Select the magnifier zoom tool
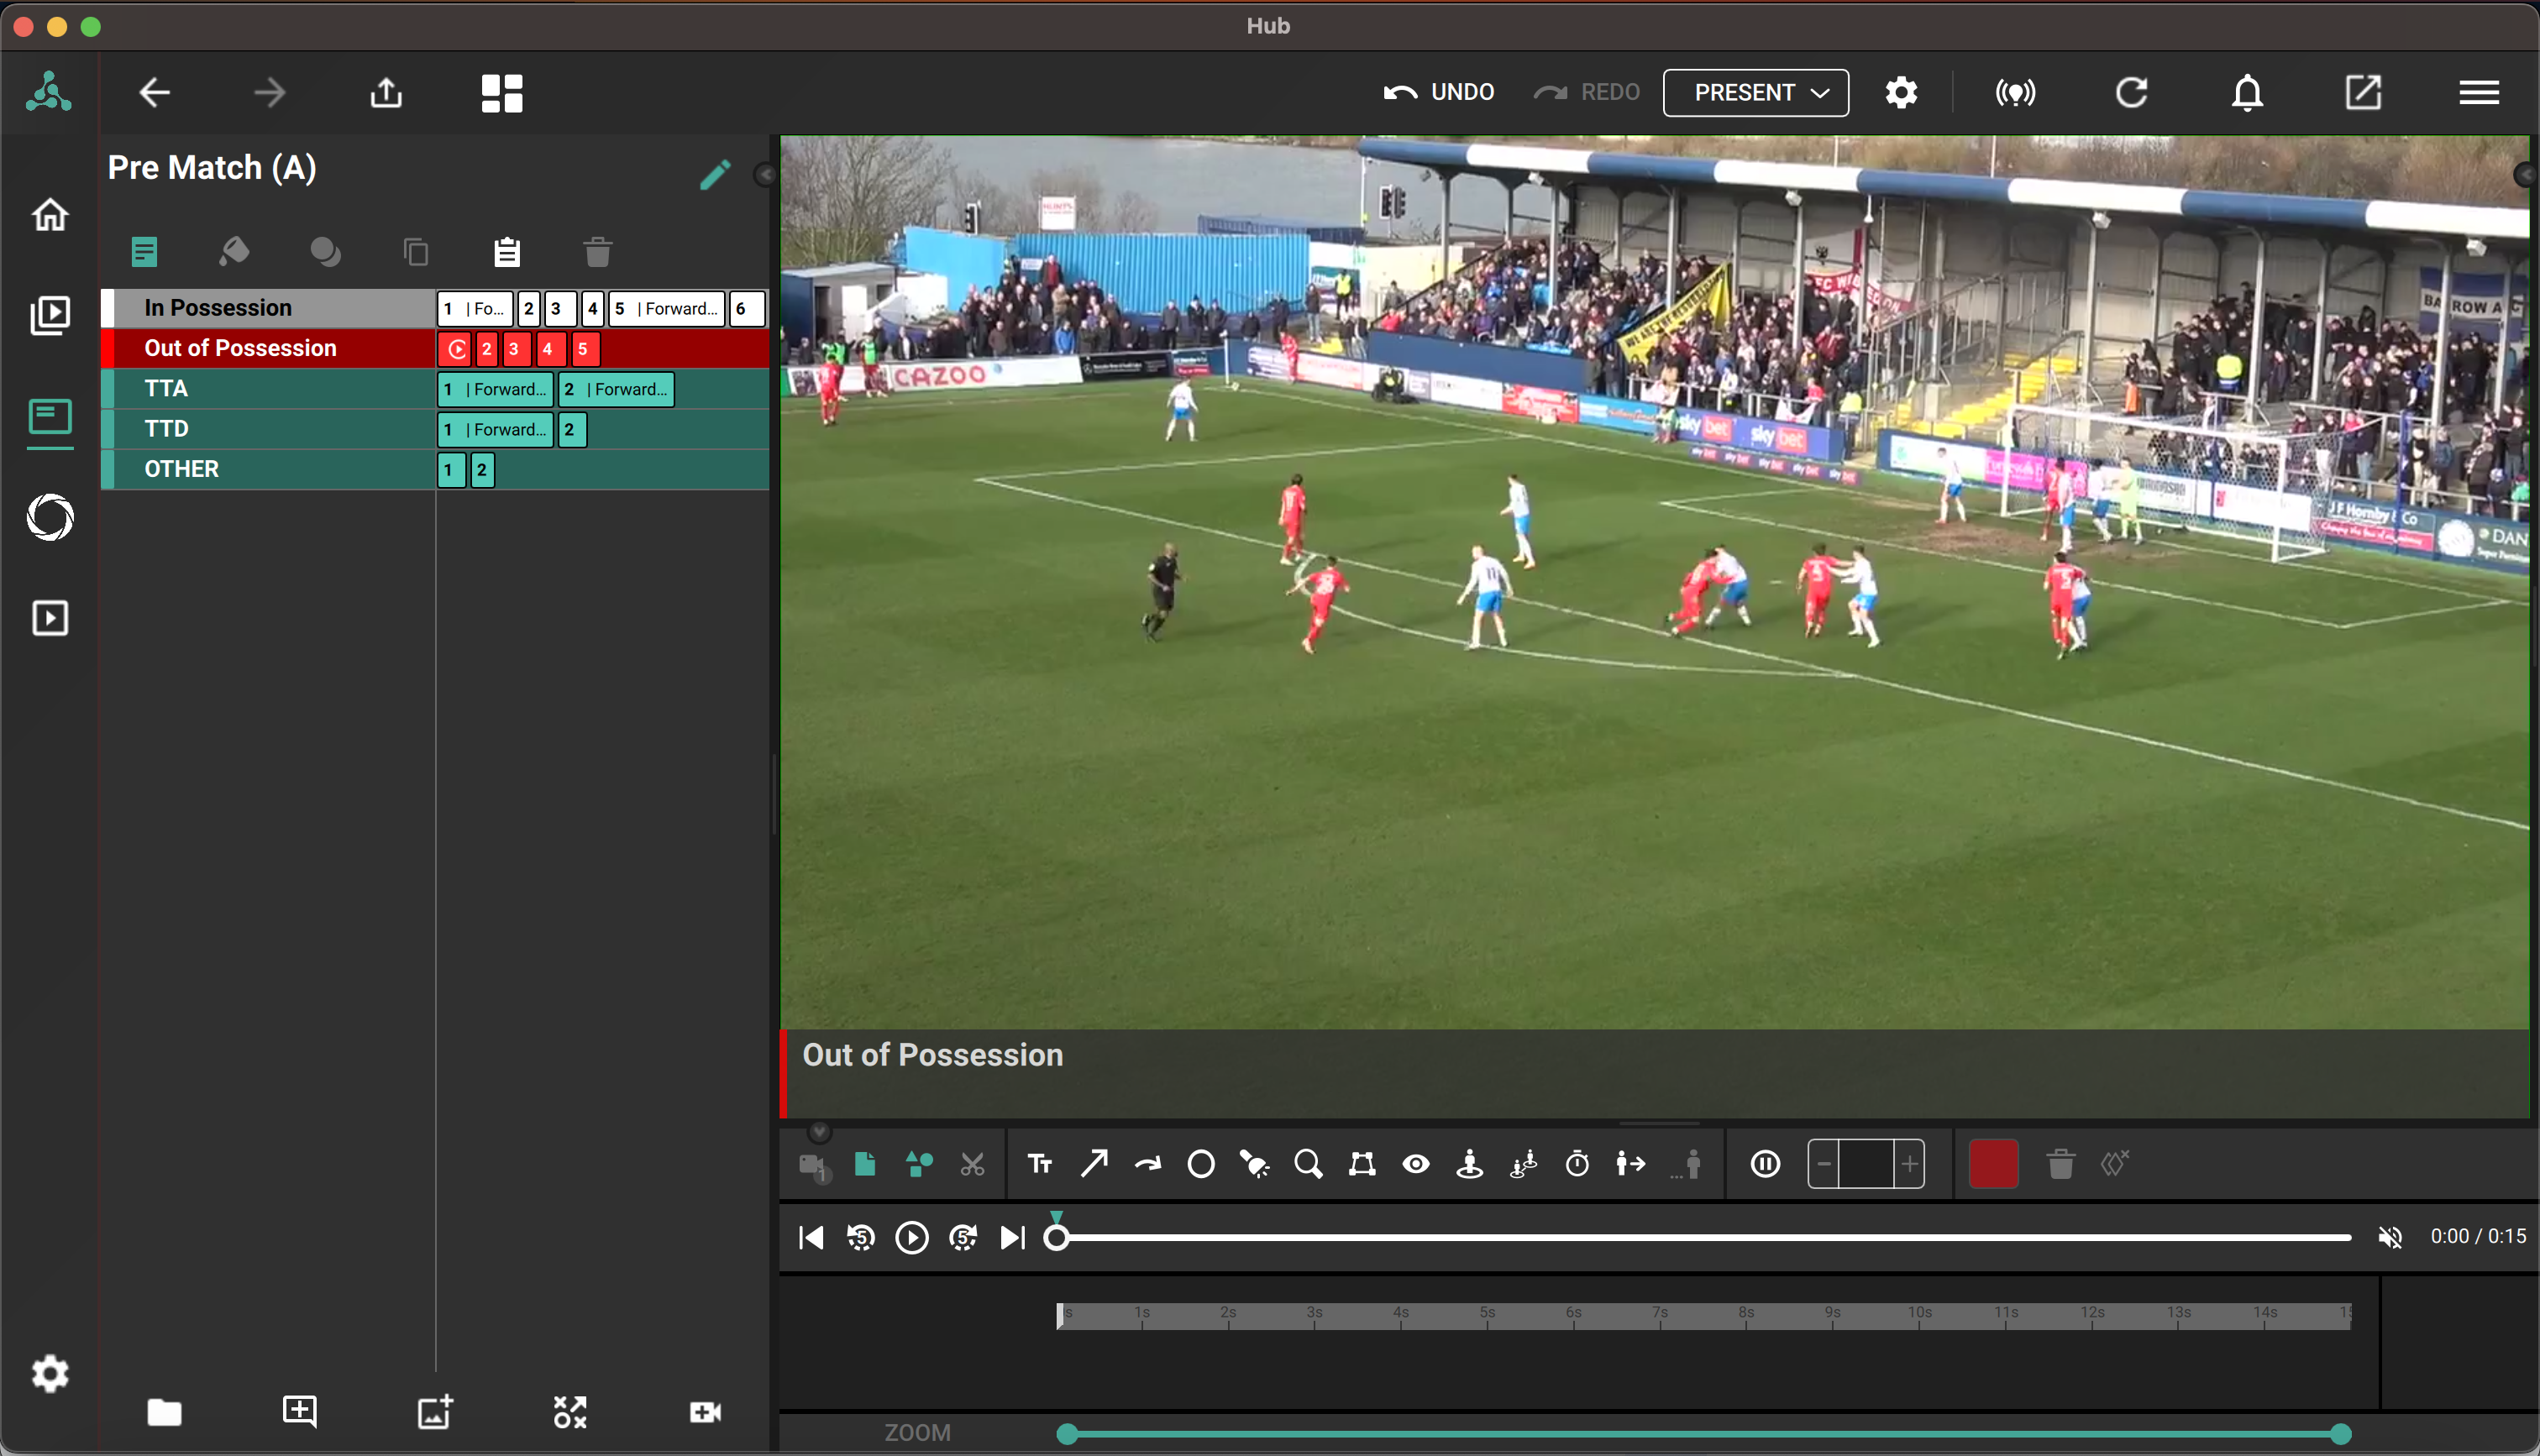Screen dimensions: 2540x1456 click(x=1308, y=1164)
